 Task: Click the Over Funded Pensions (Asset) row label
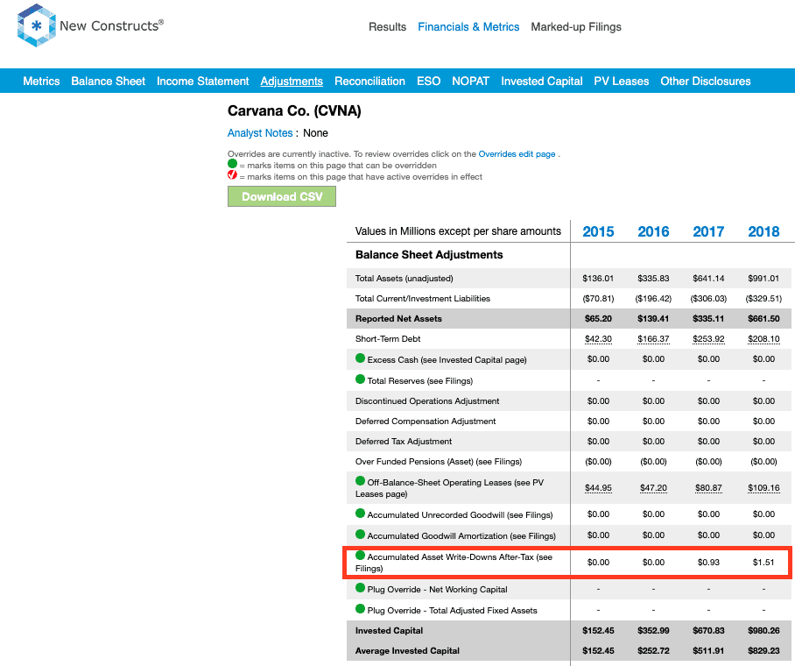click(439, 462)
